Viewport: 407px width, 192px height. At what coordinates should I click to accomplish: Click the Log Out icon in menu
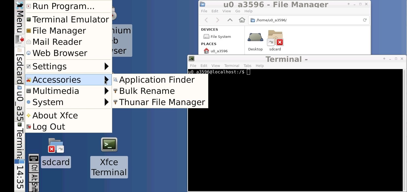(29, 127)
